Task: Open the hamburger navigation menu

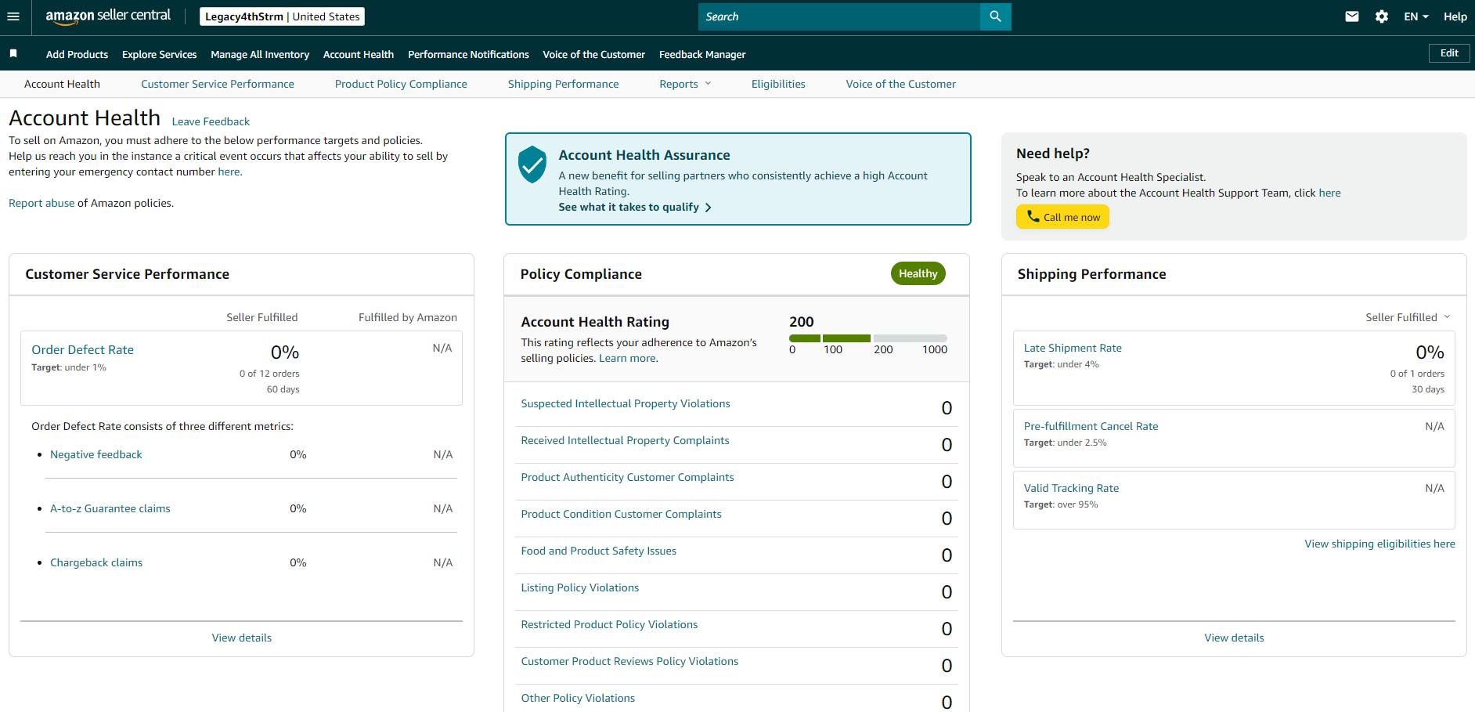Action: [x=13, y=16]
